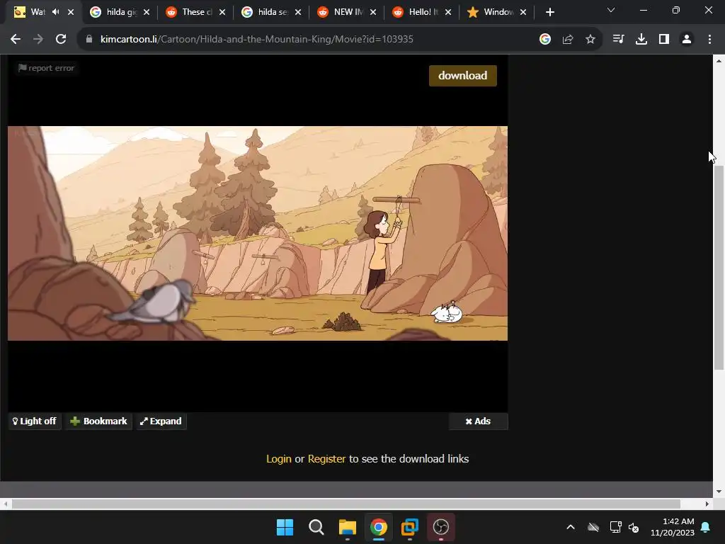Click the scroll up arrow

(719, 61)
